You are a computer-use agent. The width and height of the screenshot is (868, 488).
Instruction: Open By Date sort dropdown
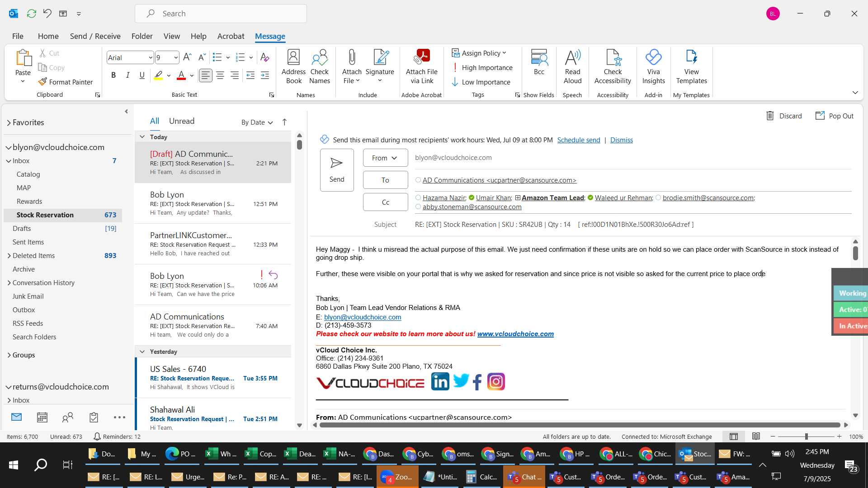click(x=257, y=122)
